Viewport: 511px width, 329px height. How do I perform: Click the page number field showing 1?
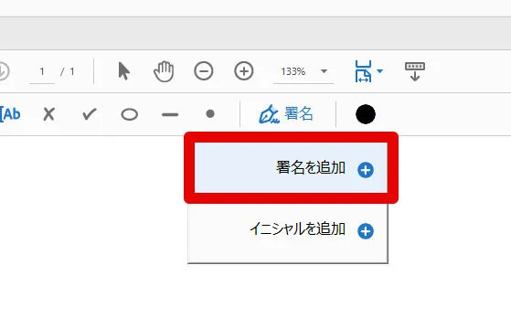point(42,71)
